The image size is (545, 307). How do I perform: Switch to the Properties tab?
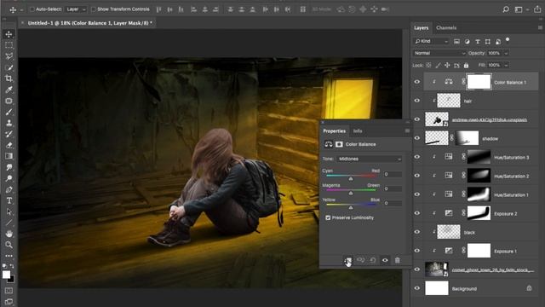point(334,131)
